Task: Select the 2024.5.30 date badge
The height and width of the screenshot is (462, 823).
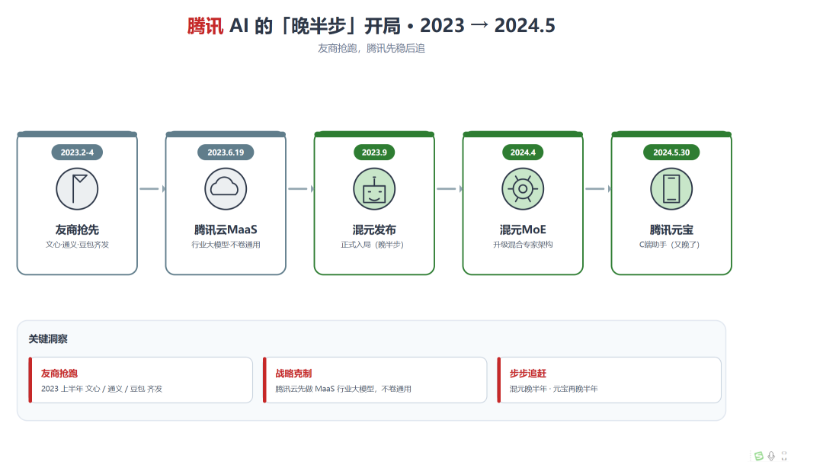Action: 671,152
